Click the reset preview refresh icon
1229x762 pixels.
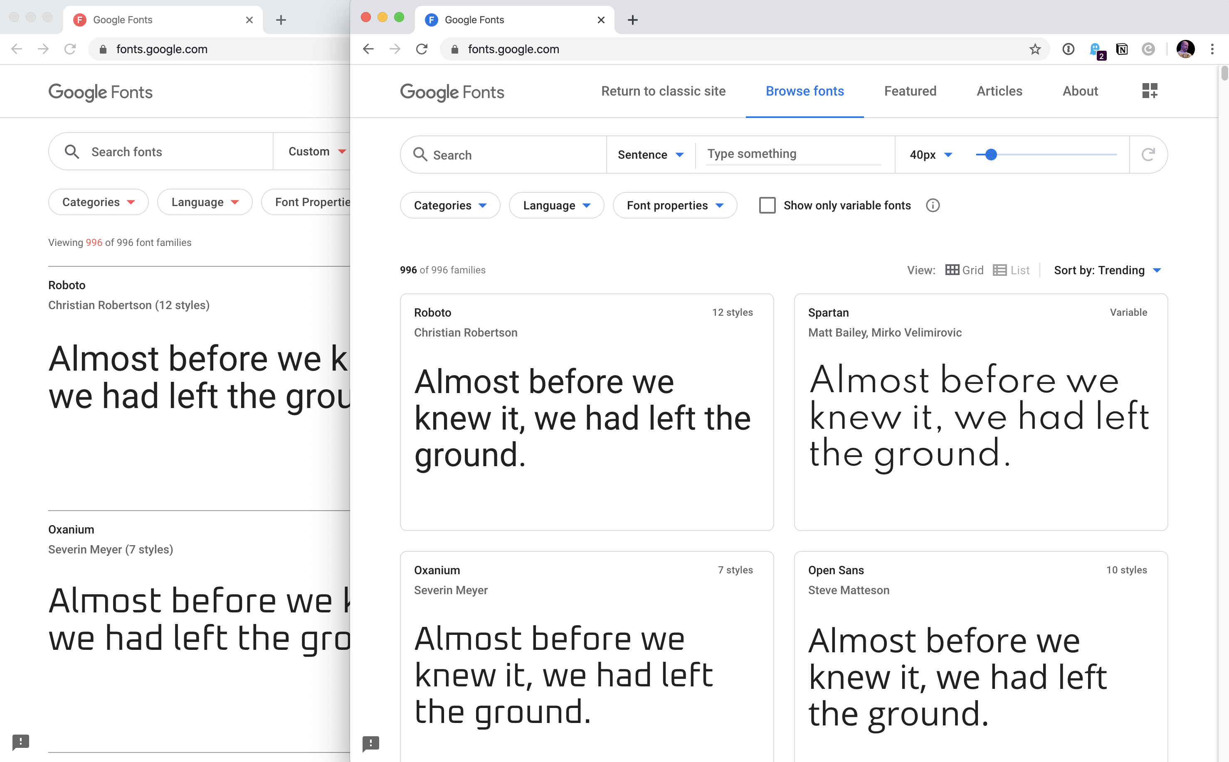[x=1148, y=154]
